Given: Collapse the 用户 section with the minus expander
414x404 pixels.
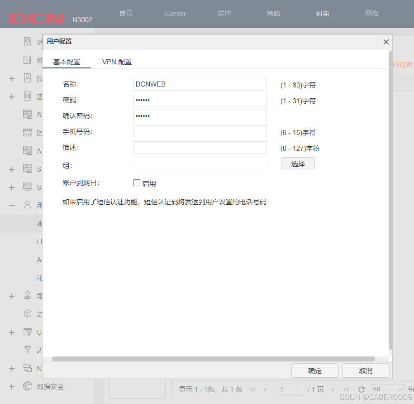Looking at the screenshot, I should pyautogui.click(x=11, y=205).
